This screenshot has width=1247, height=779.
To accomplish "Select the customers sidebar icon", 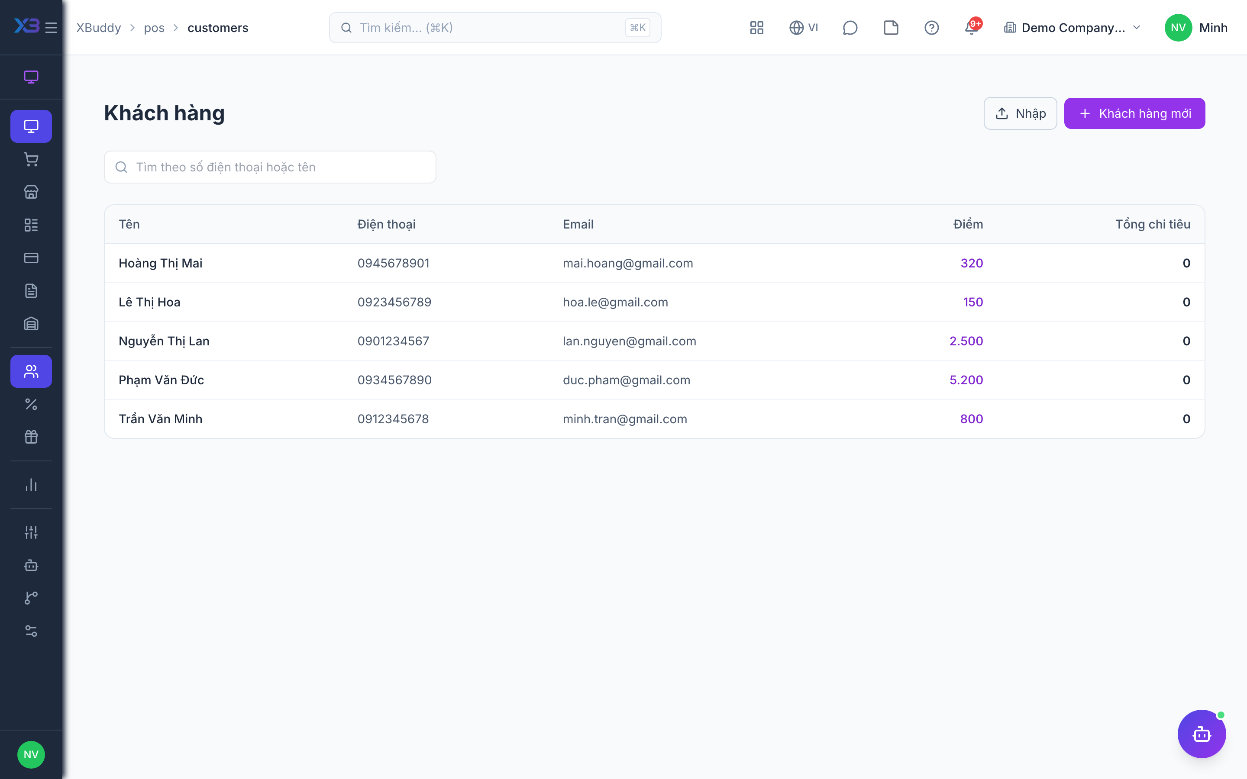I will 31,371.
